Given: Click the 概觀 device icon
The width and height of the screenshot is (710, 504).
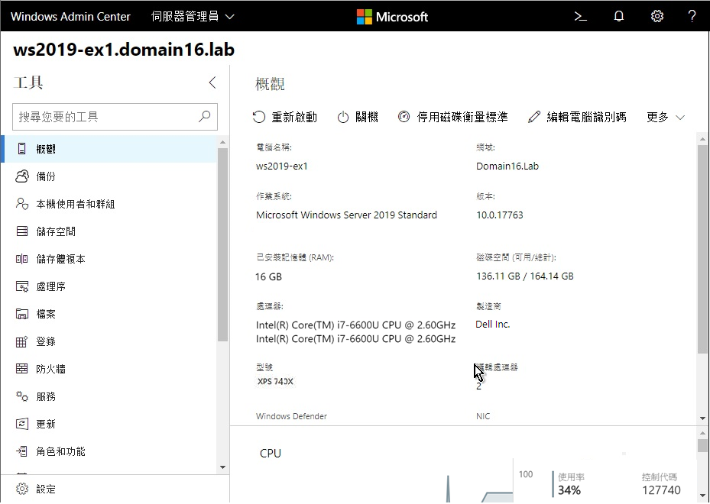Looking at the screenshot, I should click(21, 149).
